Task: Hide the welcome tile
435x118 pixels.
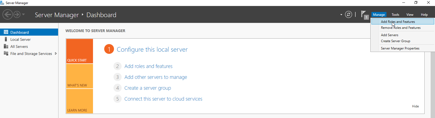Action: (x=415, y=106)
